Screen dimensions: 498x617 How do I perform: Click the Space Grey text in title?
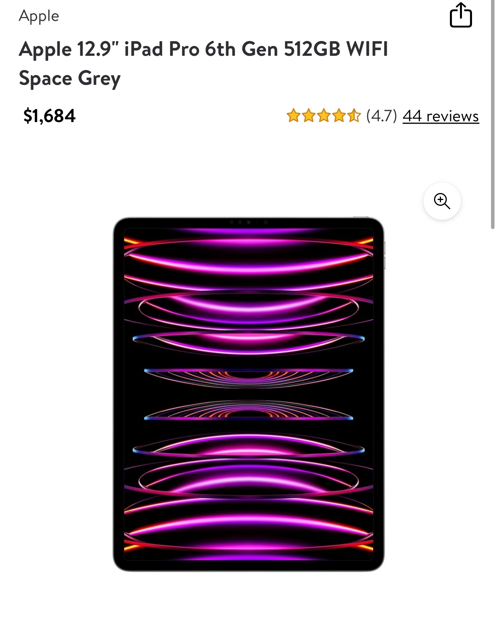(x=70, y=79)
